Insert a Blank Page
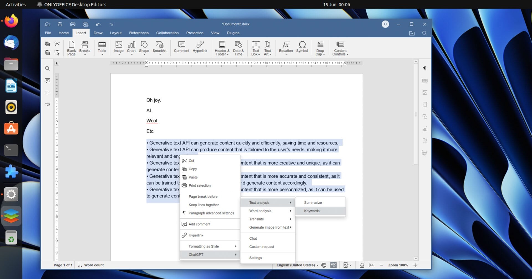Screen dimensions: 532x279 pos(71,48)
